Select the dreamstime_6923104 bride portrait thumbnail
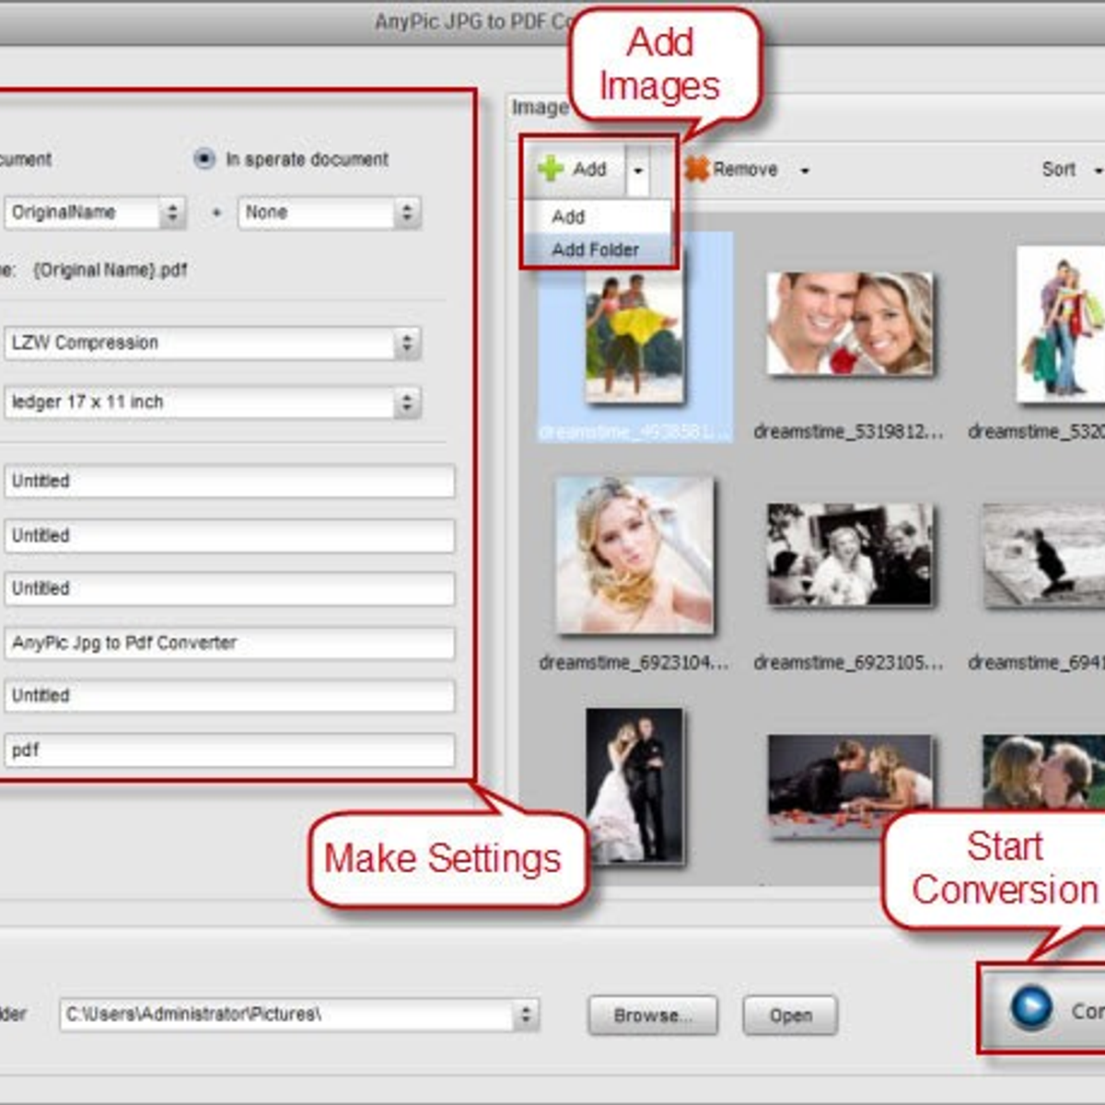The width and height of the screenshot is (1105, 1105). (634, 554)
